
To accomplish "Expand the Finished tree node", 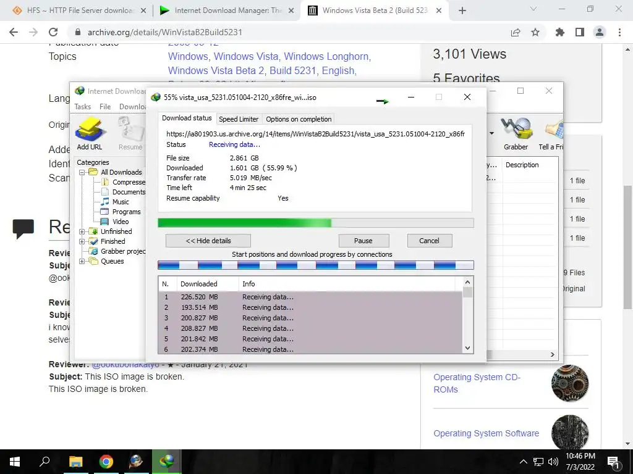I will point(82,241).
